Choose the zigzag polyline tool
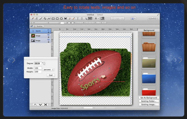 click(45, 19)
